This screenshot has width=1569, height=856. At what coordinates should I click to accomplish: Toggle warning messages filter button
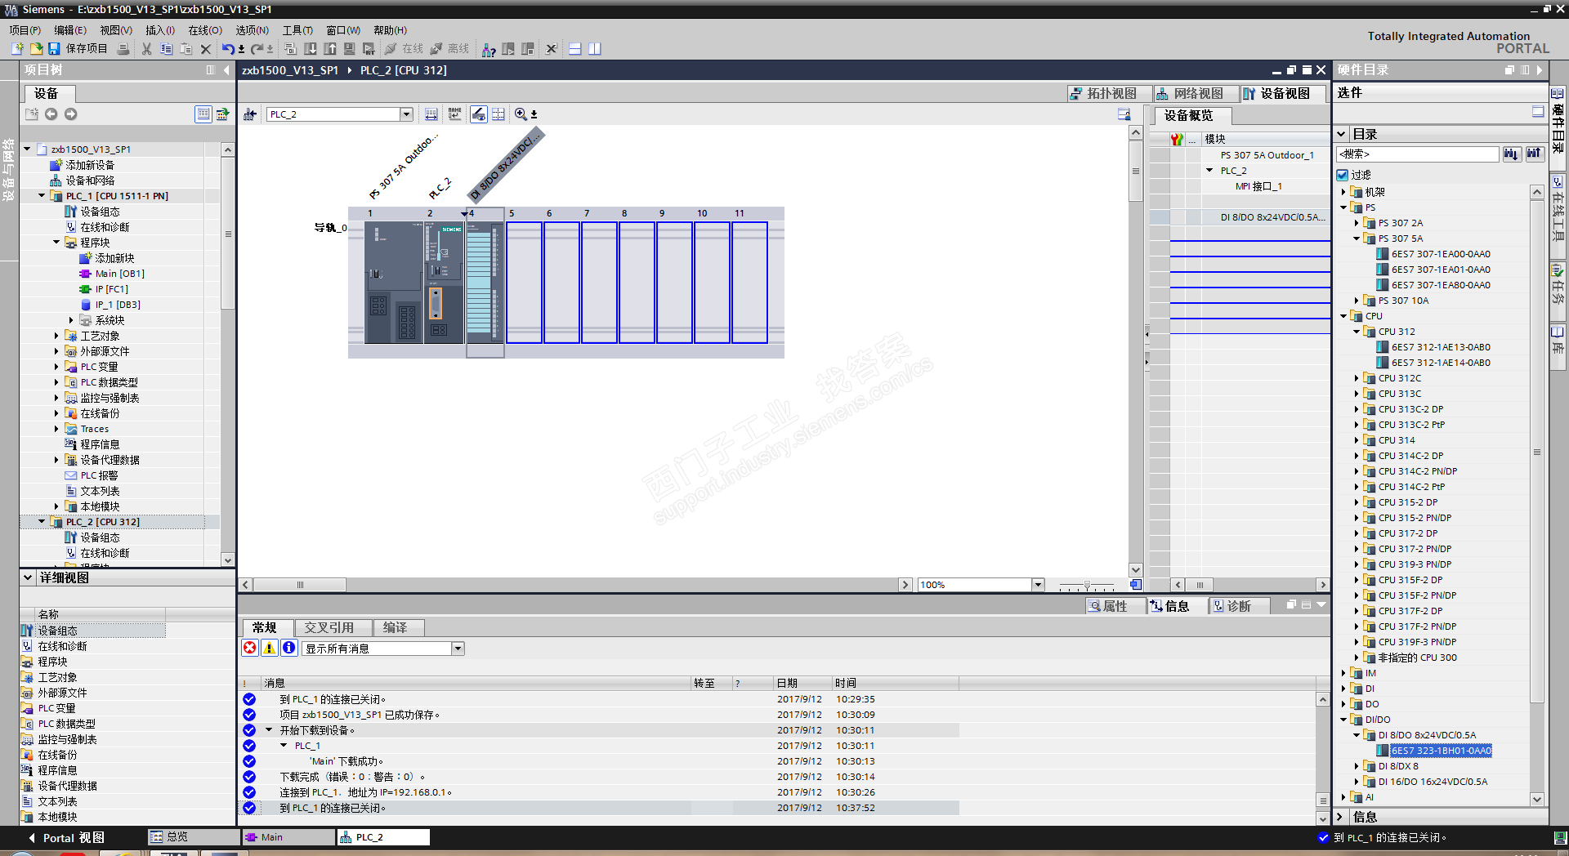270,648
